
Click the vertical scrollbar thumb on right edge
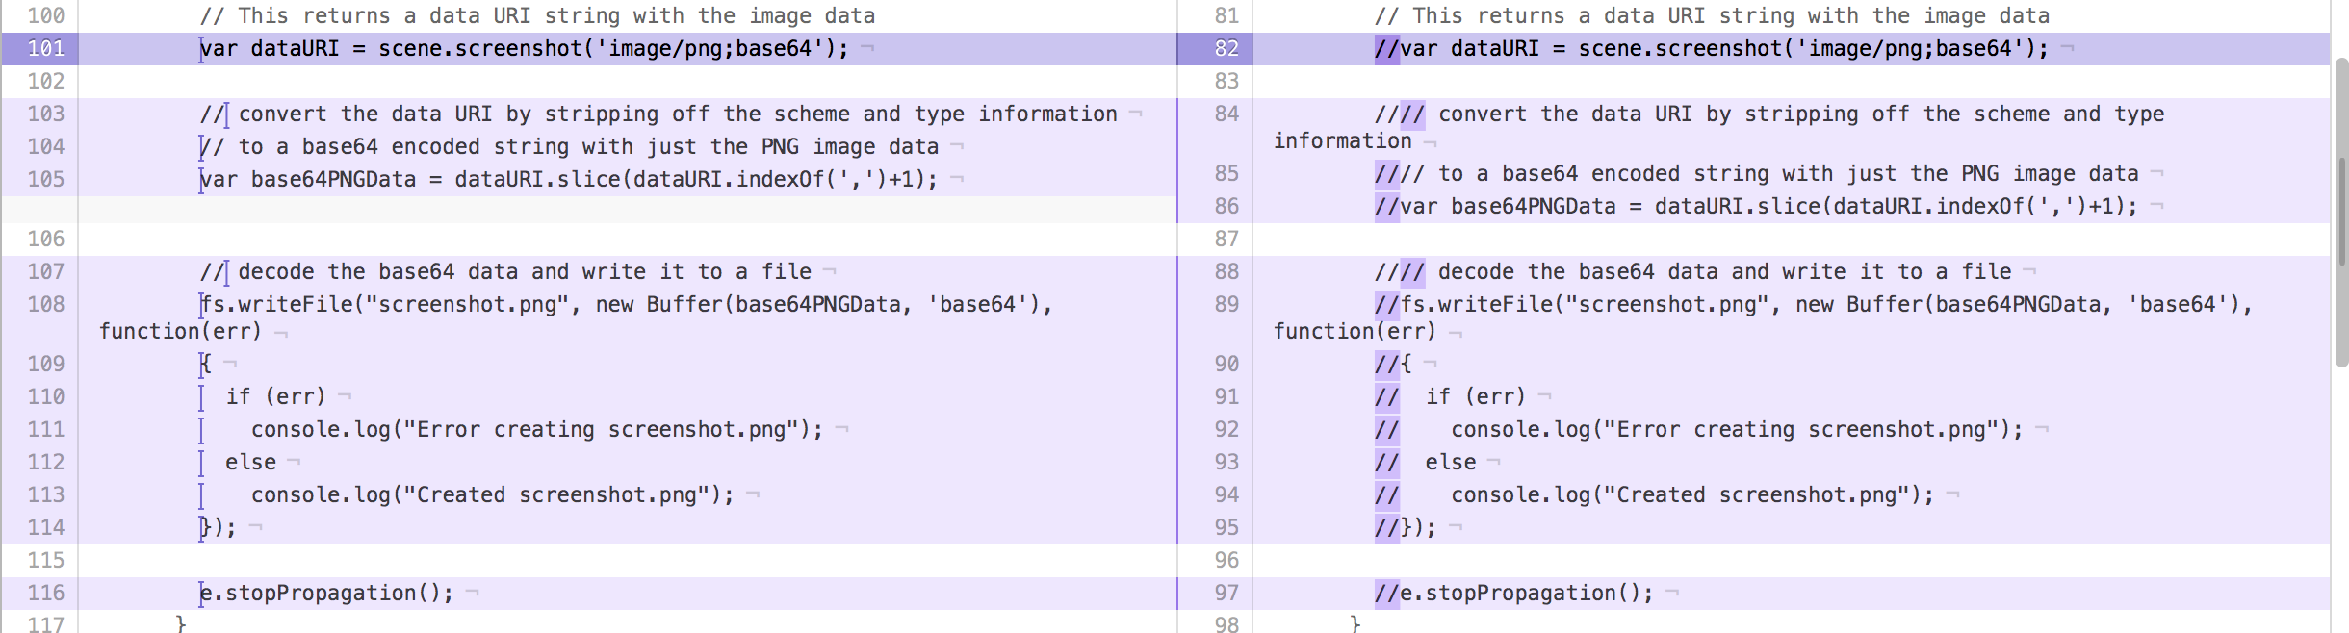click(x=2341, y=212)
